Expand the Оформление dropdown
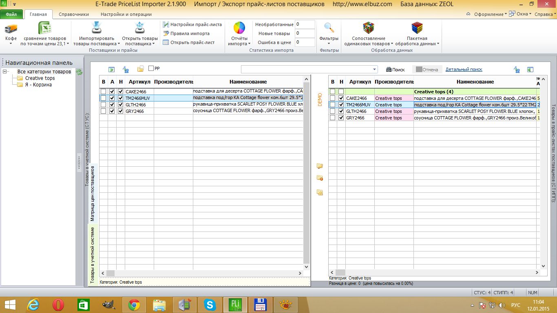This screenshot has width=557, height=313. coord(490,14)
